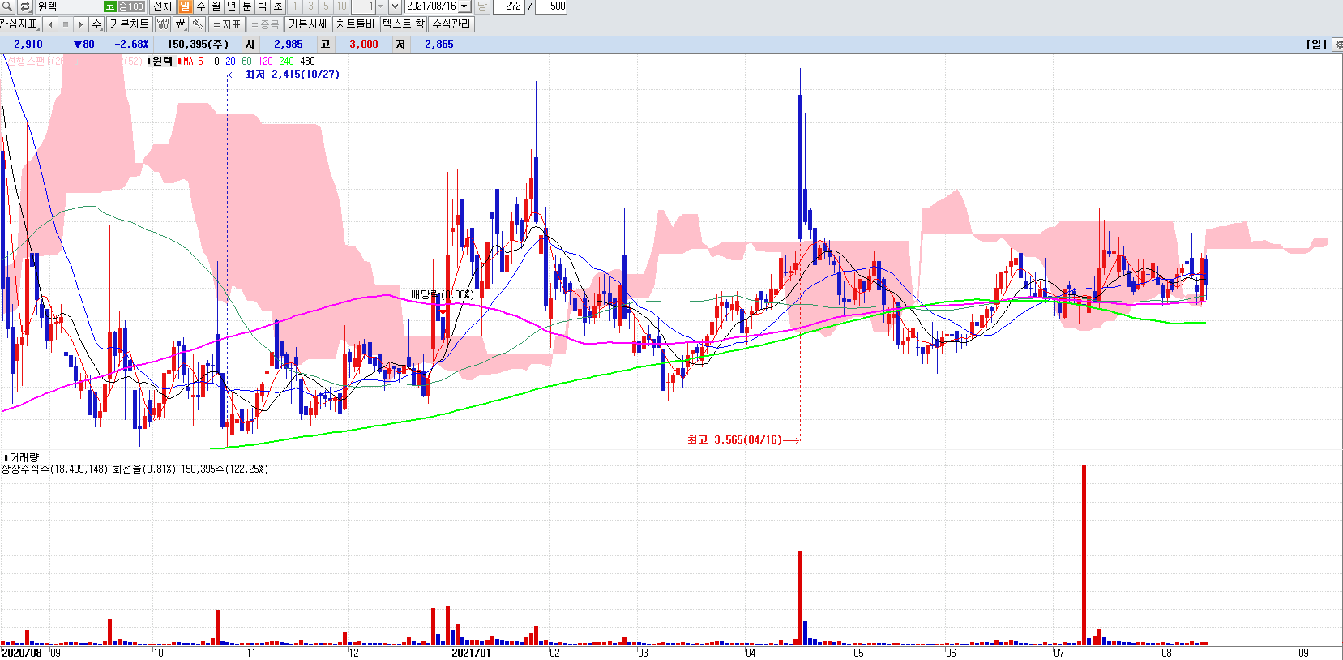Click the wrench configuration icon
This screenshot has width=1343, height=660.
pos(197,24)
